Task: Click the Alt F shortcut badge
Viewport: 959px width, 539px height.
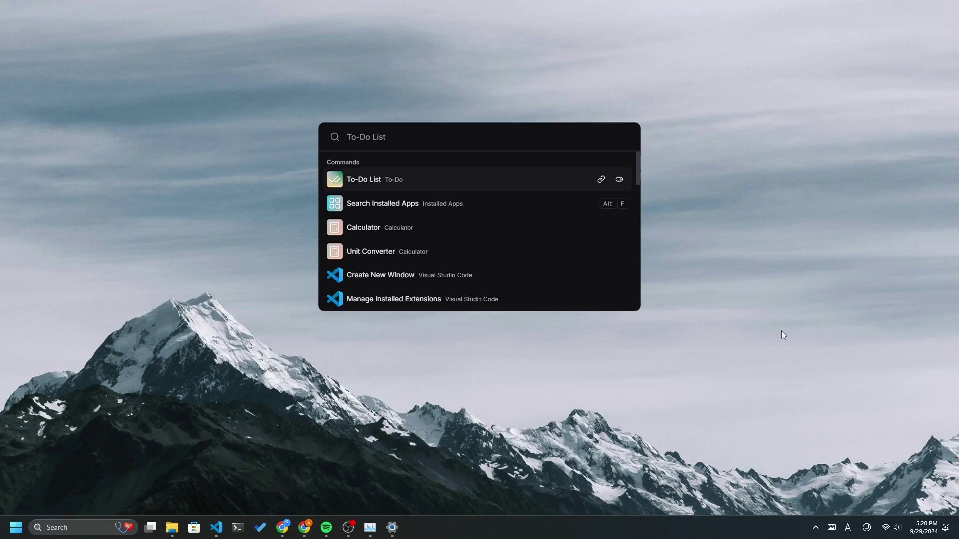Action: [614, 203]
